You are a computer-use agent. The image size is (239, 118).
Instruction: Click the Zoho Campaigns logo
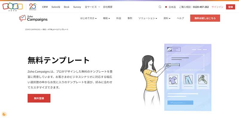(33, 18)
